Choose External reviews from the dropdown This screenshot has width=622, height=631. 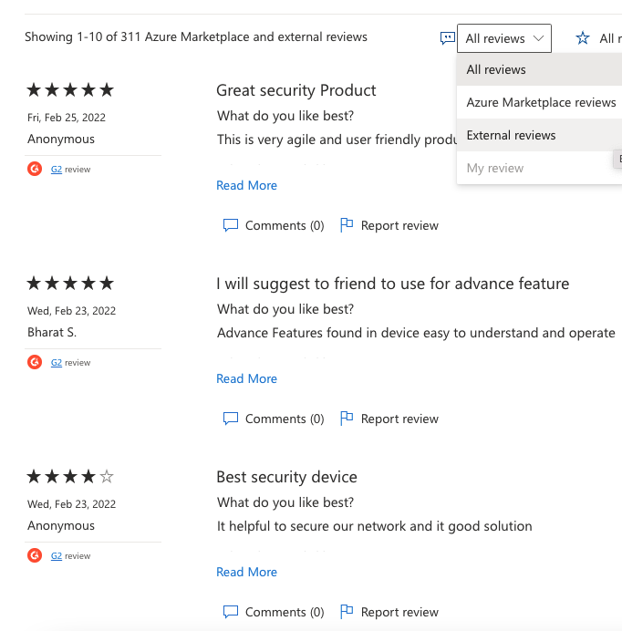pyautogui.click(x=511, y=135)
